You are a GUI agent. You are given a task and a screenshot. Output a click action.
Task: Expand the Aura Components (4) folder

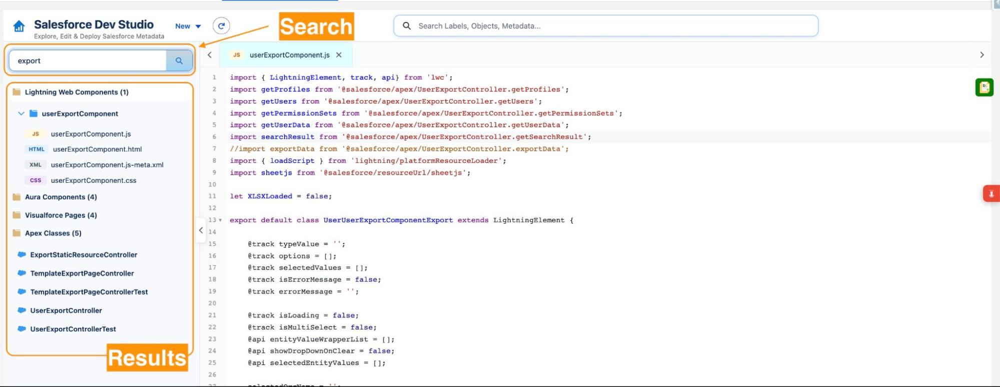tap(61, 197)
